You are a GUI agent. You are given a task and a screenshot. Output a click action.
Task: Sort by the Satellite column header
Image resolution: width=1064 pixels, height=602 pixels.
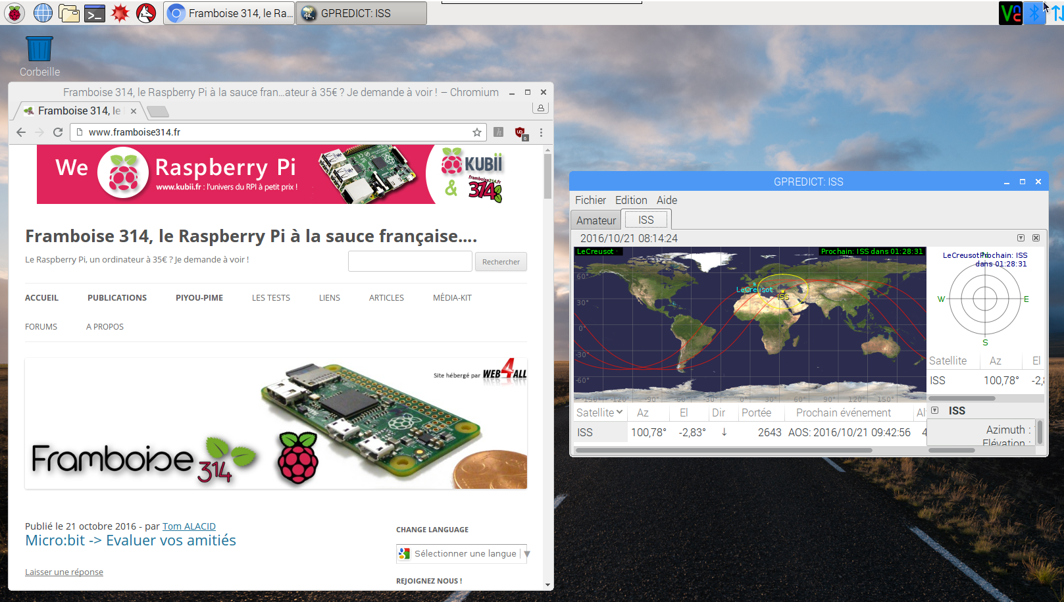(599, 413)
